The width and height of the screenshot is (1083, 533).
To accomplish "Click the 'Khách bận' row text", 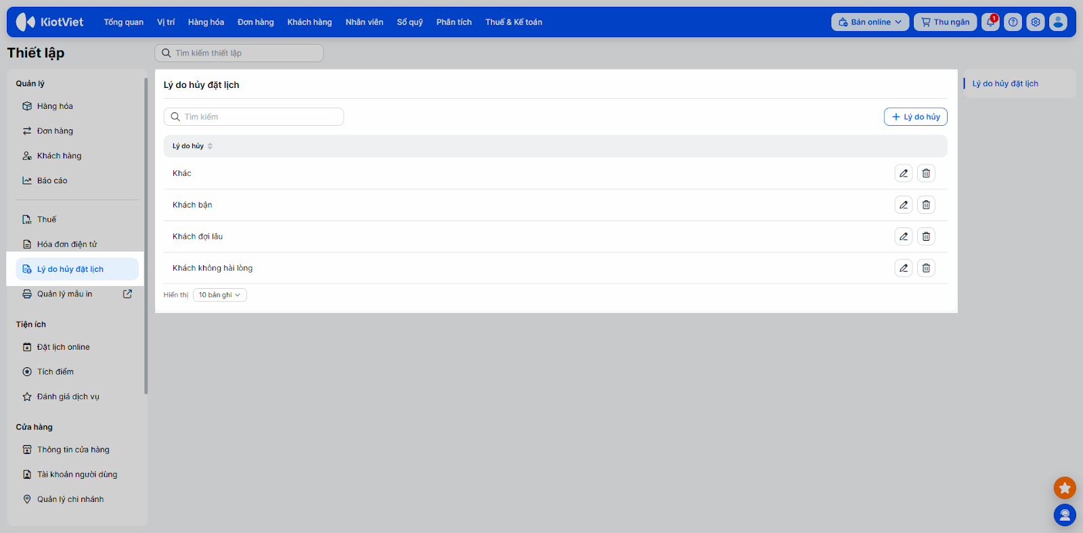I will [192, 205].
